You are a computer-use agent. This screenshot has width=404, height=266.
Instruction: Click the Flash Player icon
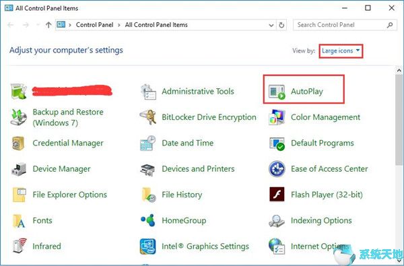(277, 194)
